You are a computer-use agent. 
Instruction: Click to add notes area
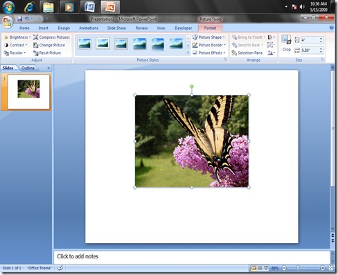coord(192,256)
